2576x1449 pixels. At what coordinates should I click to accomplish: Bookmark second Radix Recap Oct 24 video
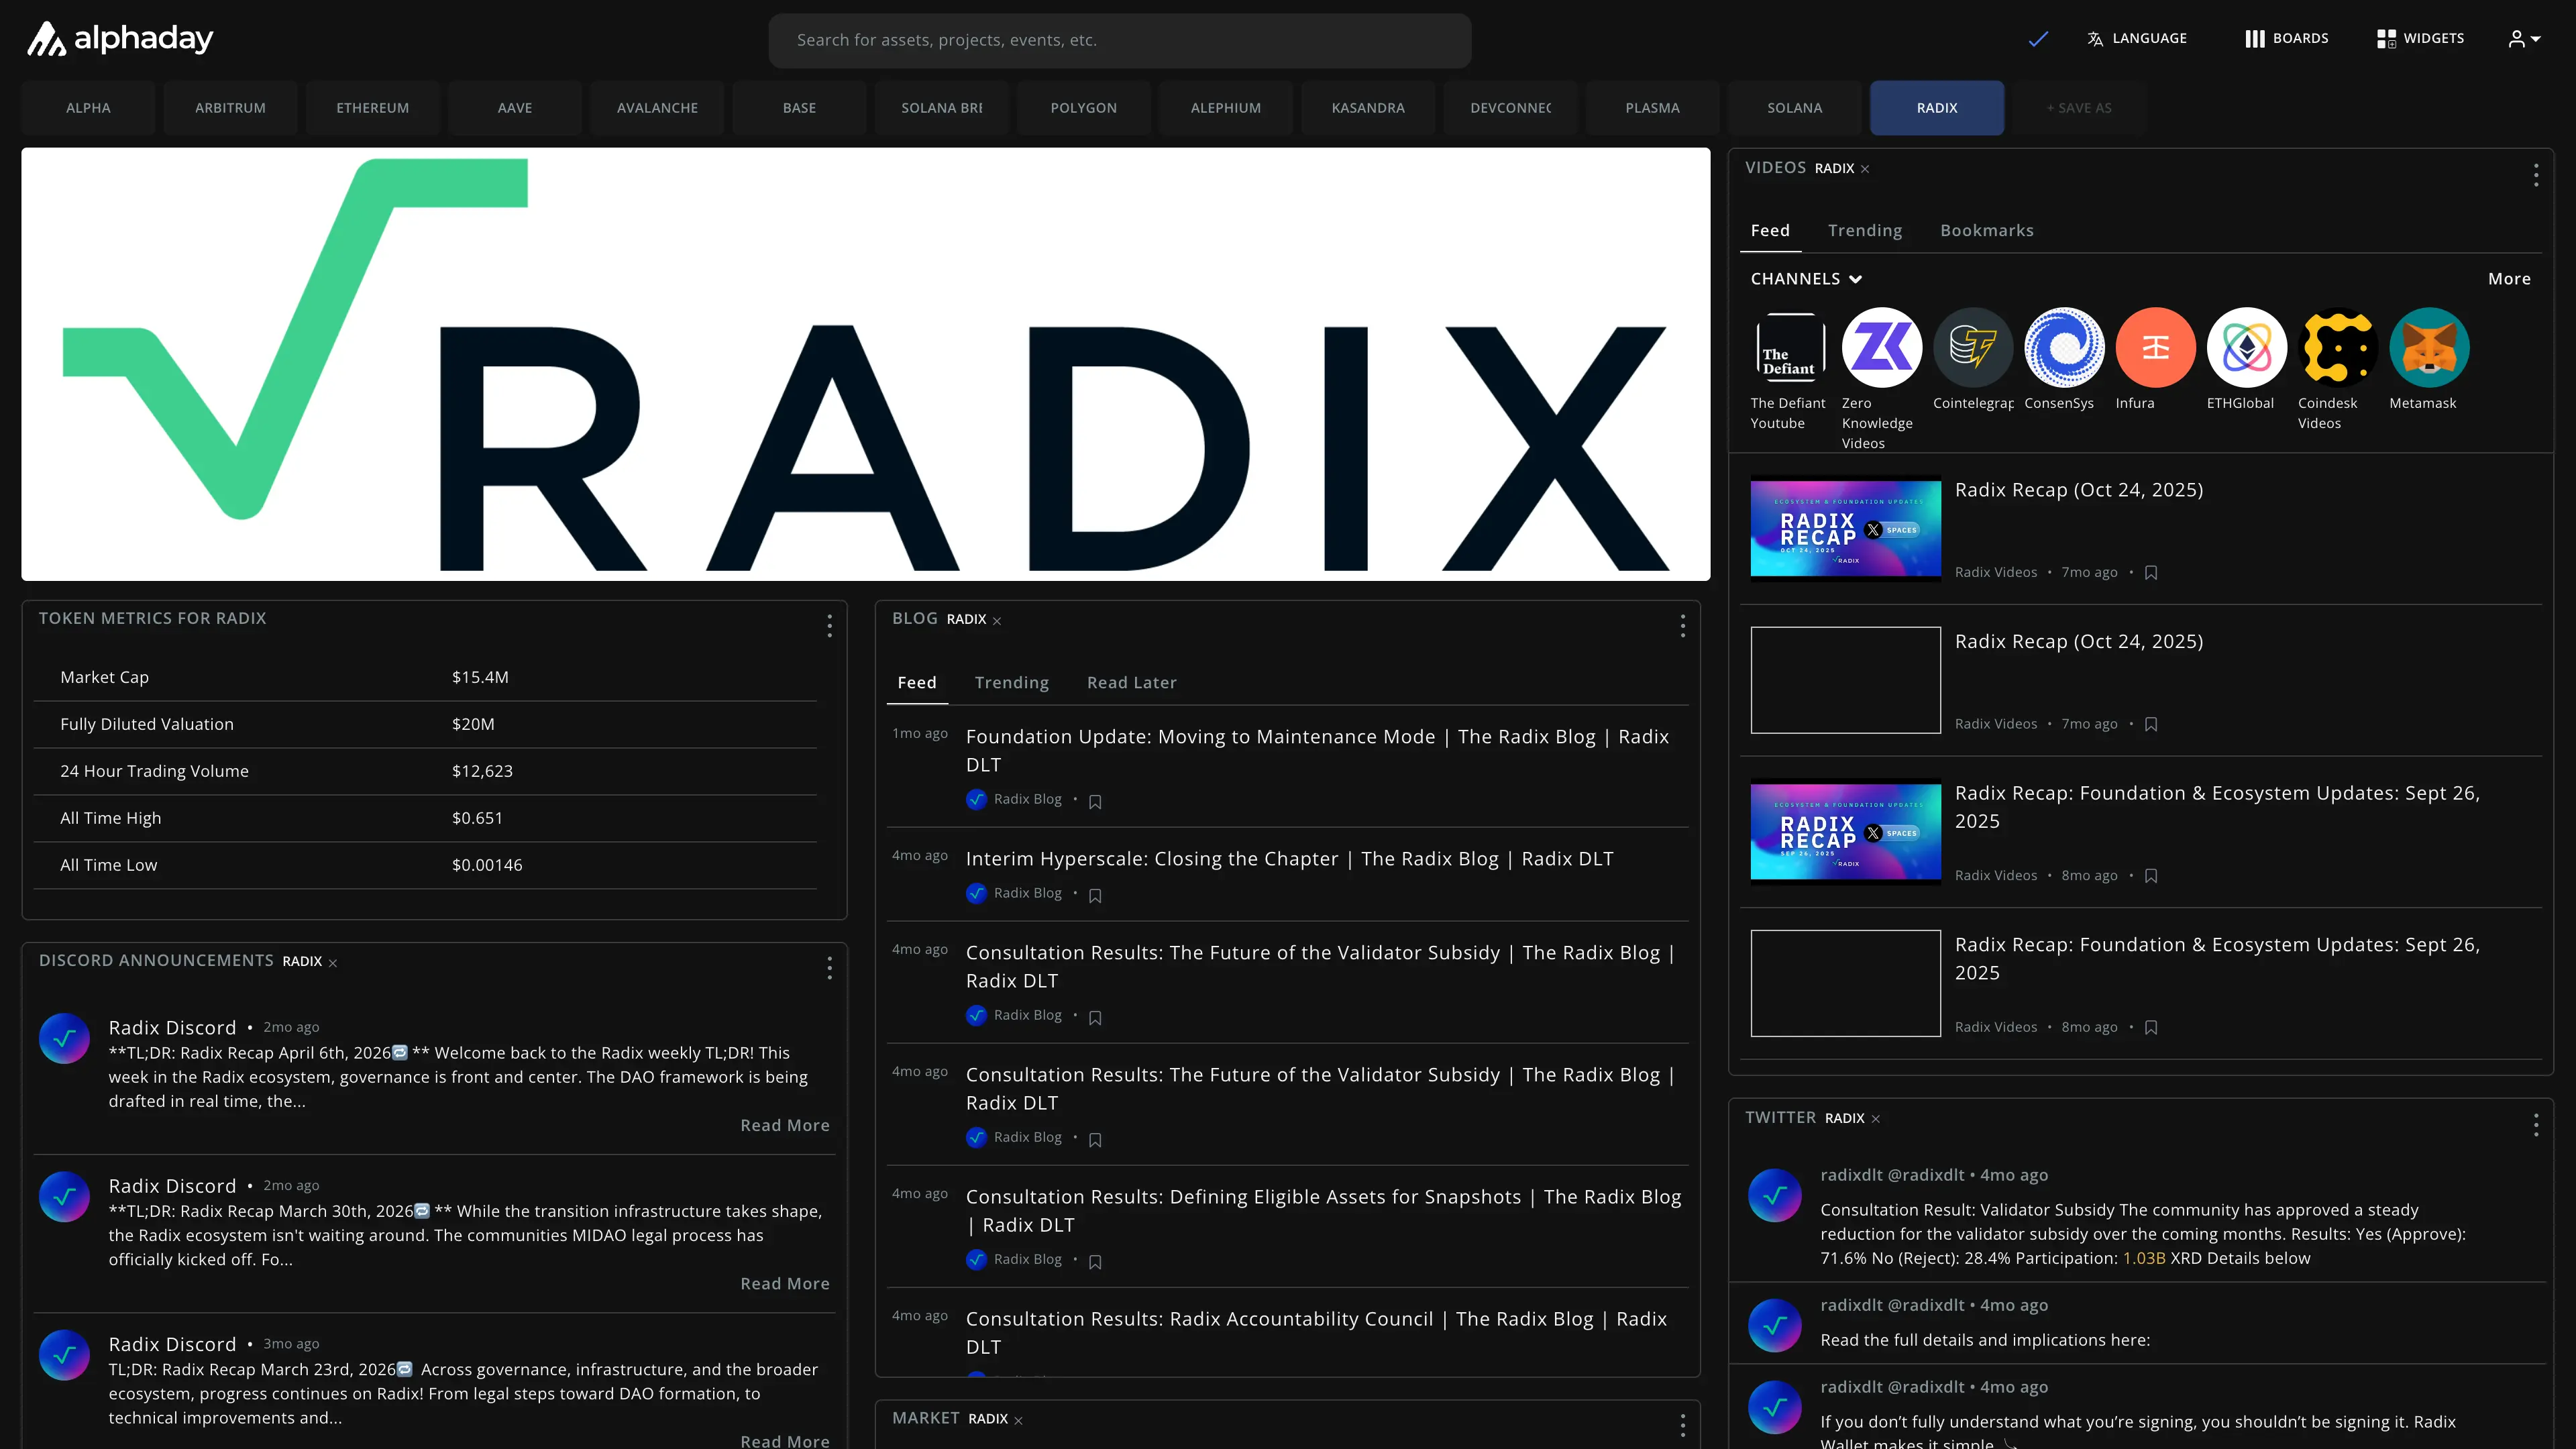click(2151, 724)
